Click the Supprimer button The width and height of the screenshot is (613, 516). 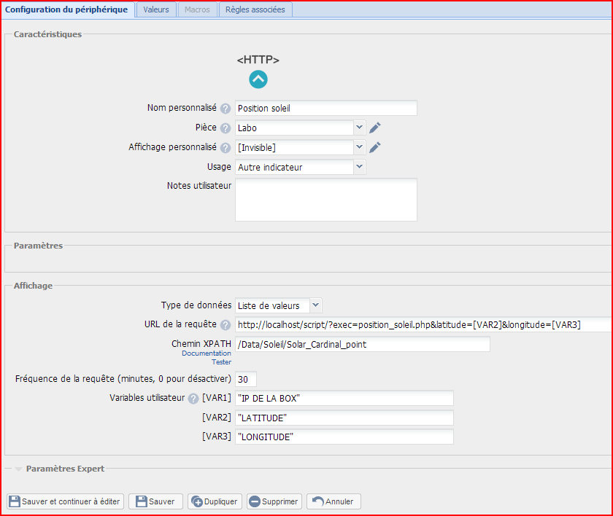(x=274, y=501)
